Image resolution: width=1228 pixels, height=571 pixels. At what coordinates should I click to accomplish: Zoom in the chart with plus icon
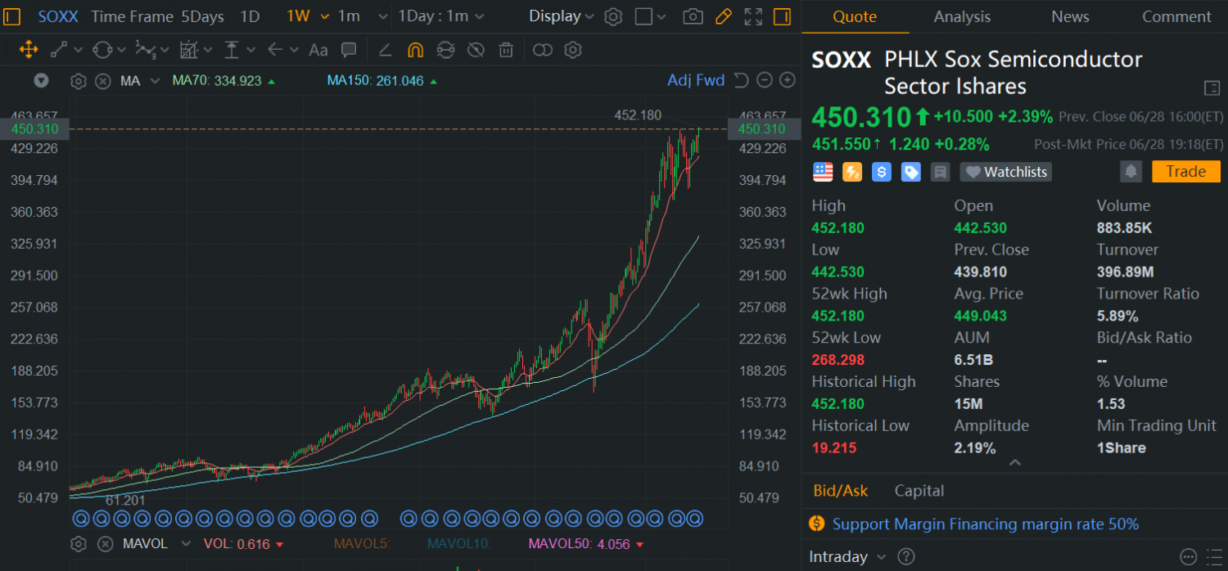(787, 80)
